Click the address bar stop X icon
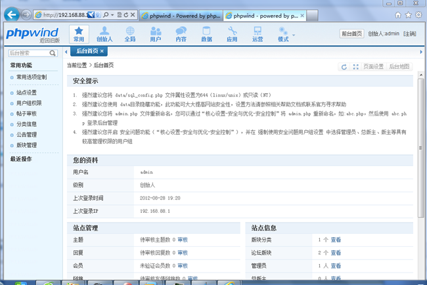 click(x=133, y=14)
